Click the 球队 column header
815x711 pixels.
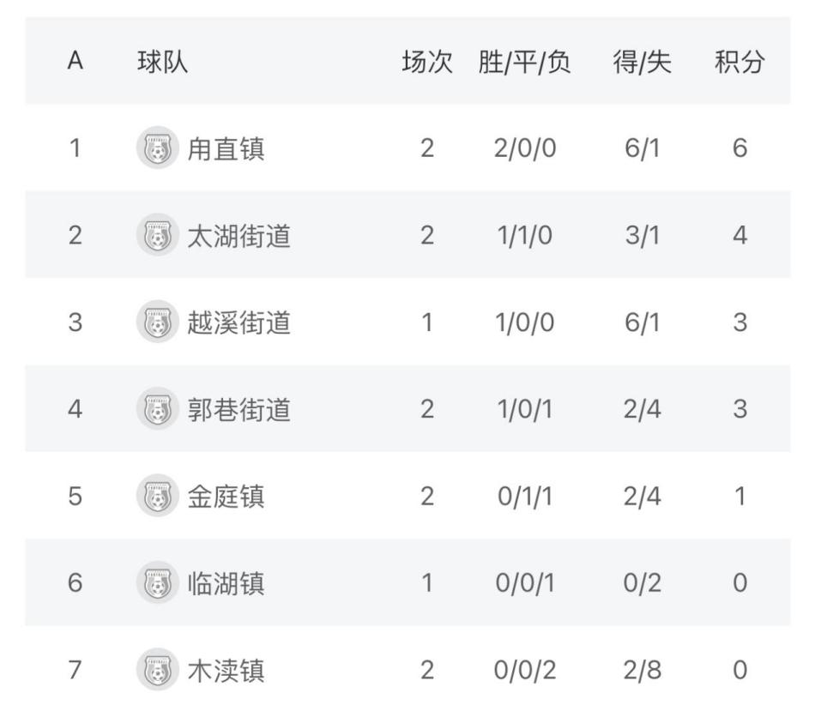tap(162, 63)
